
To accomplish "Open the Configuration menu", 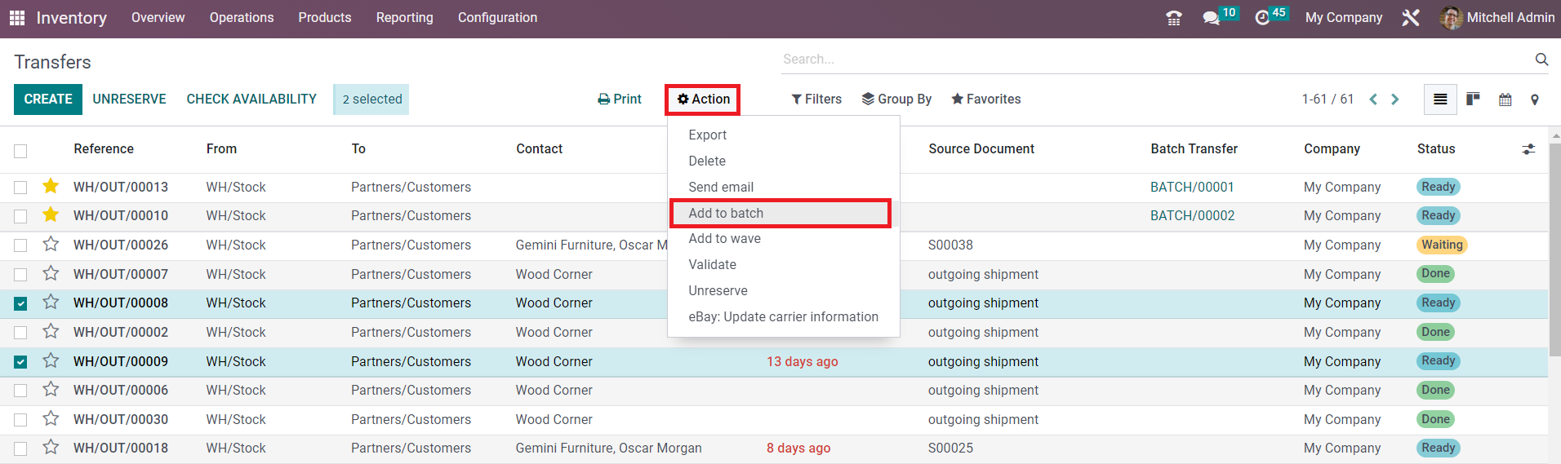I will point(497,18).
